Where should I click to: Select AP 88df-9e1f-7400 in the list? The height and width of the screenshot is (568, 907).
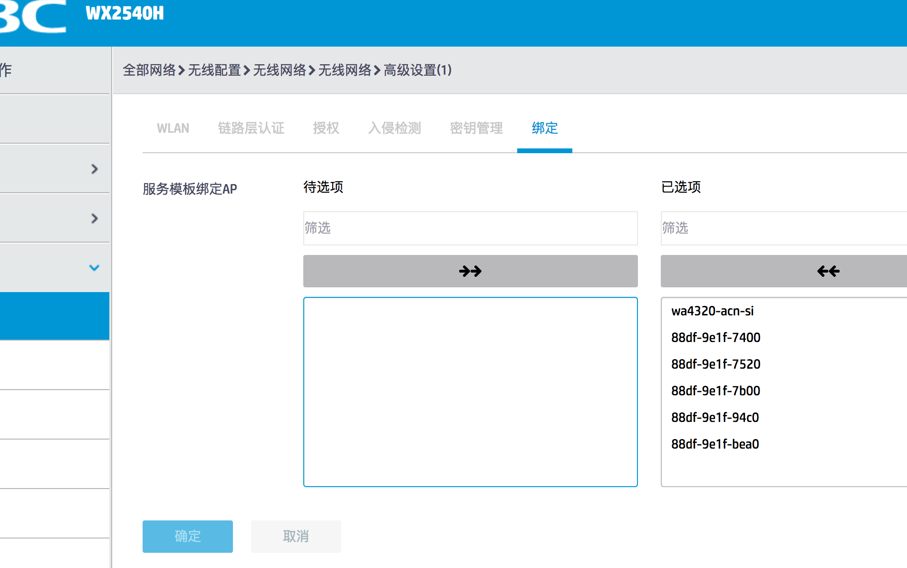tap(715, 338)
